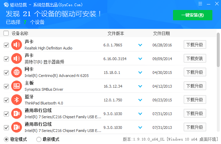The height and width of the screenshot is (144, 221).
Task: Minimize the 驱动总裁 window
Action: pos(209,4)
